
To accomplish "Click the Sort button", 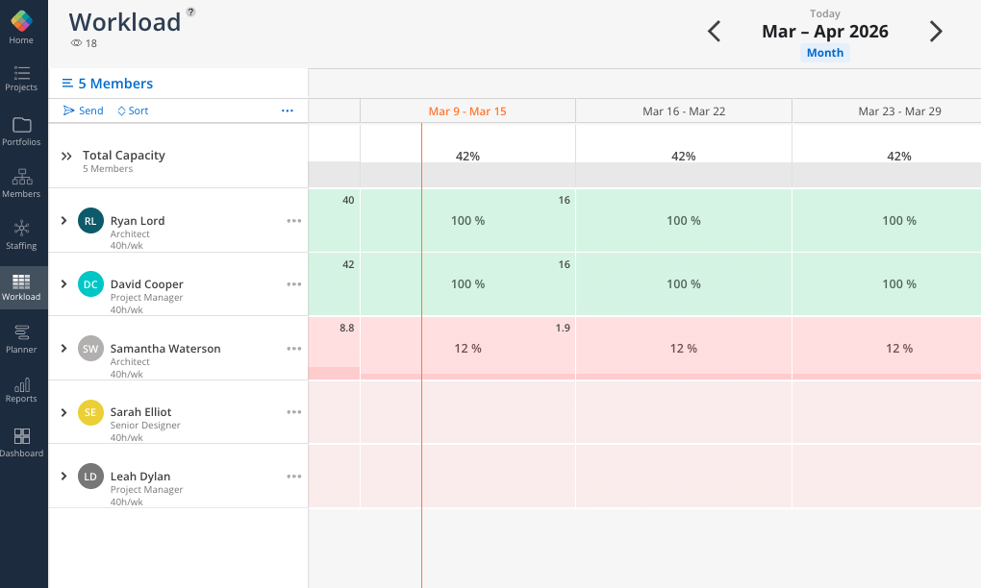I will coord(133,110).
